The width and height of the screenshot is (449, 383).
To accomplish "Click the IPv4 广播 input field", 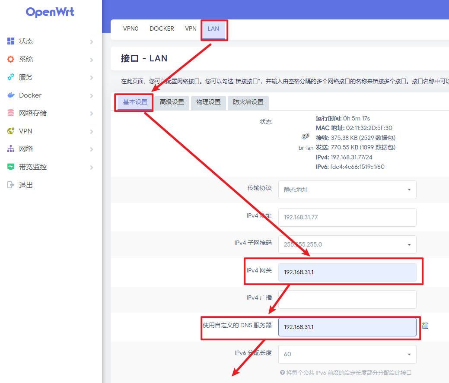I will [347, 299].
